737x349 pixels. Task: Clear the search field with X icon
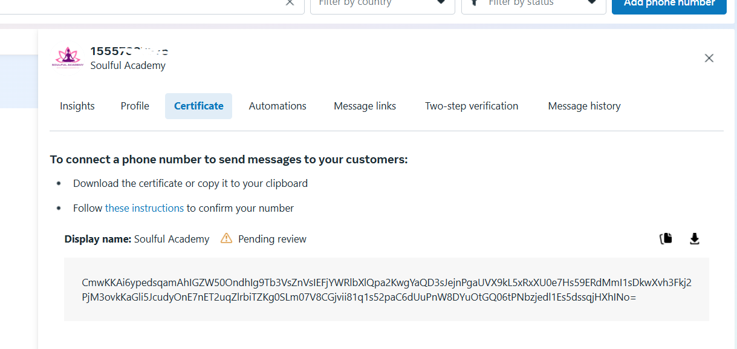290,2
